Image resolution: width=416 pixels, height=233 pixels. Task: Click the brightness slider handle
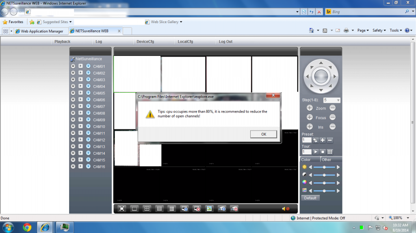(324, 167)
